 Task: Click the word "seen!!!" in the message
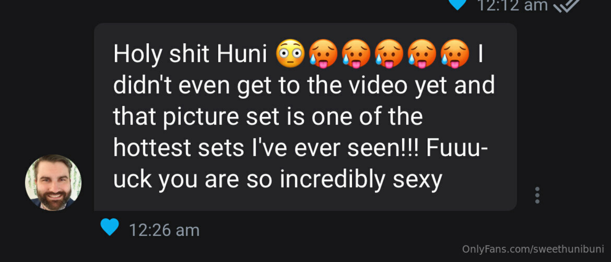pyautogui.click(x=383, y=148)
